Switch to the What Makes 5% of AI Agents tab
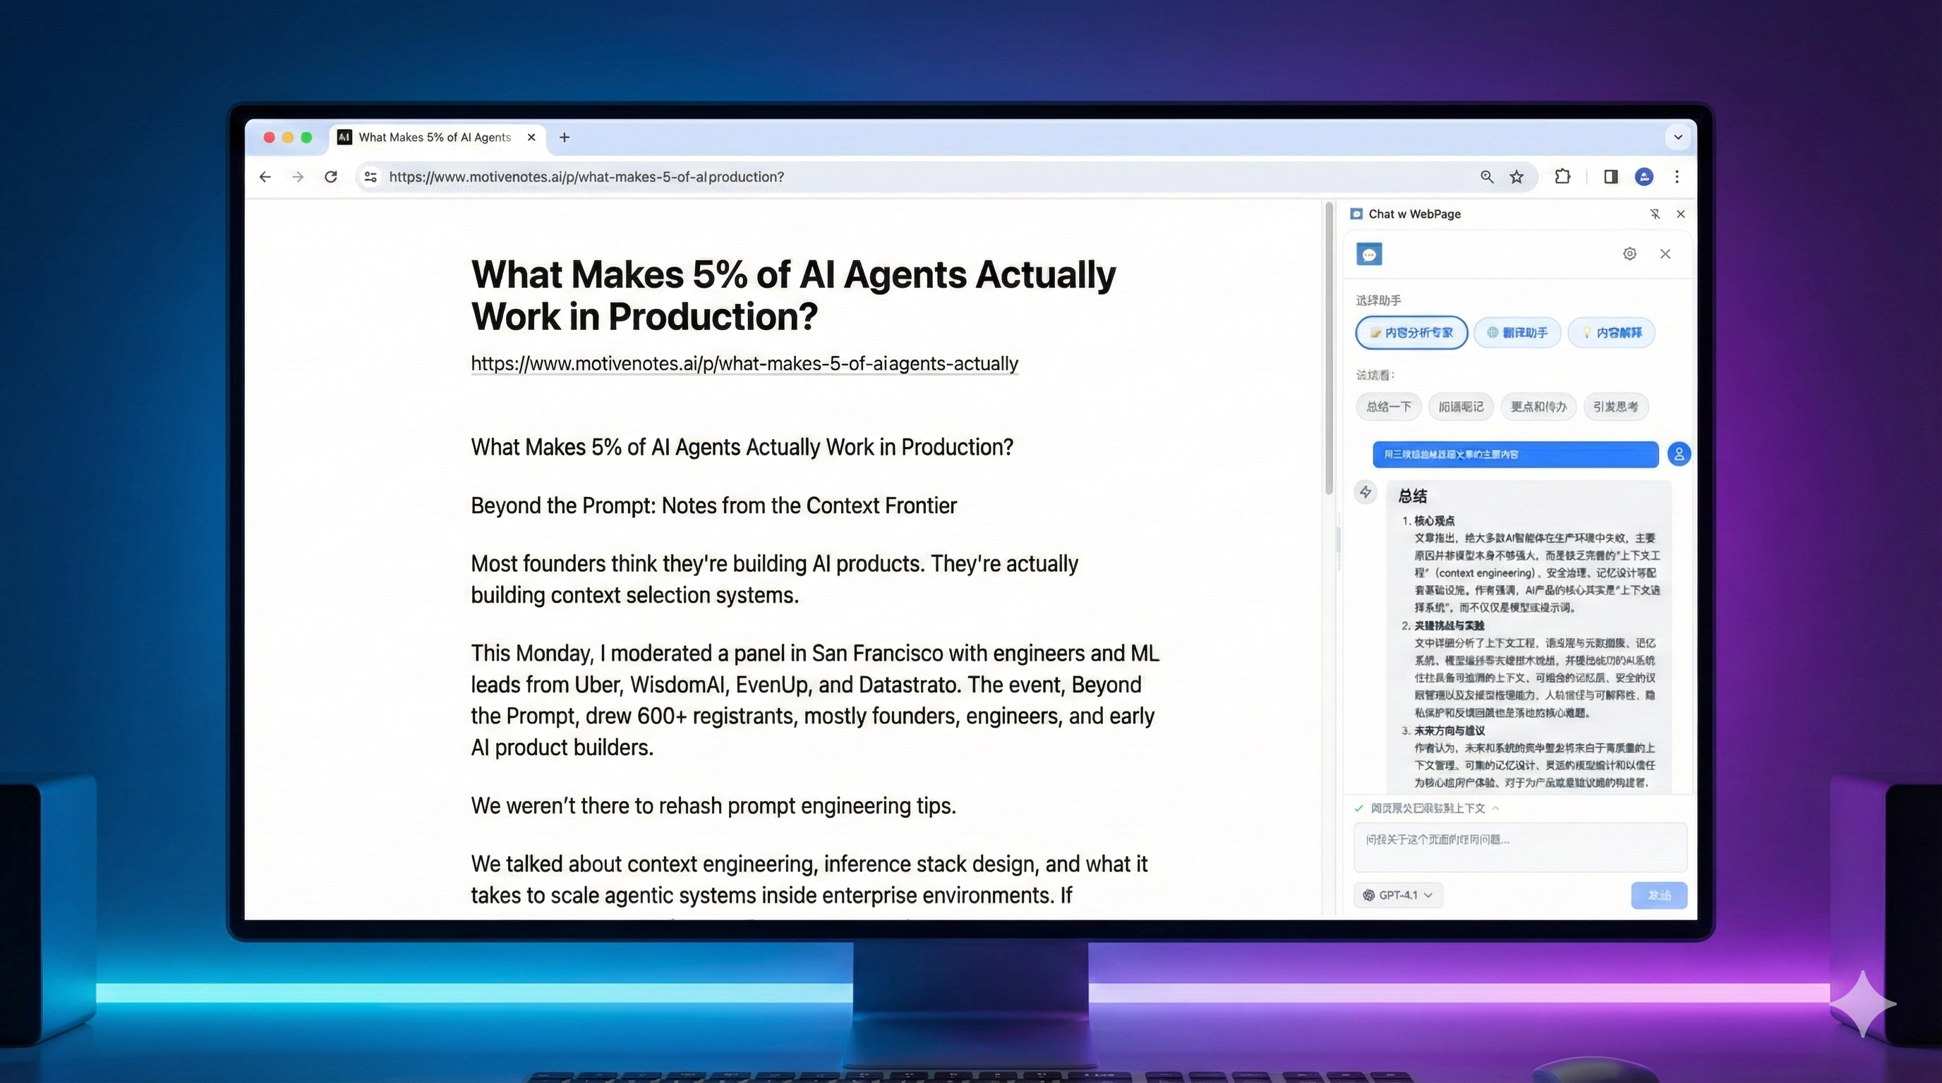 tap(433, 137)
